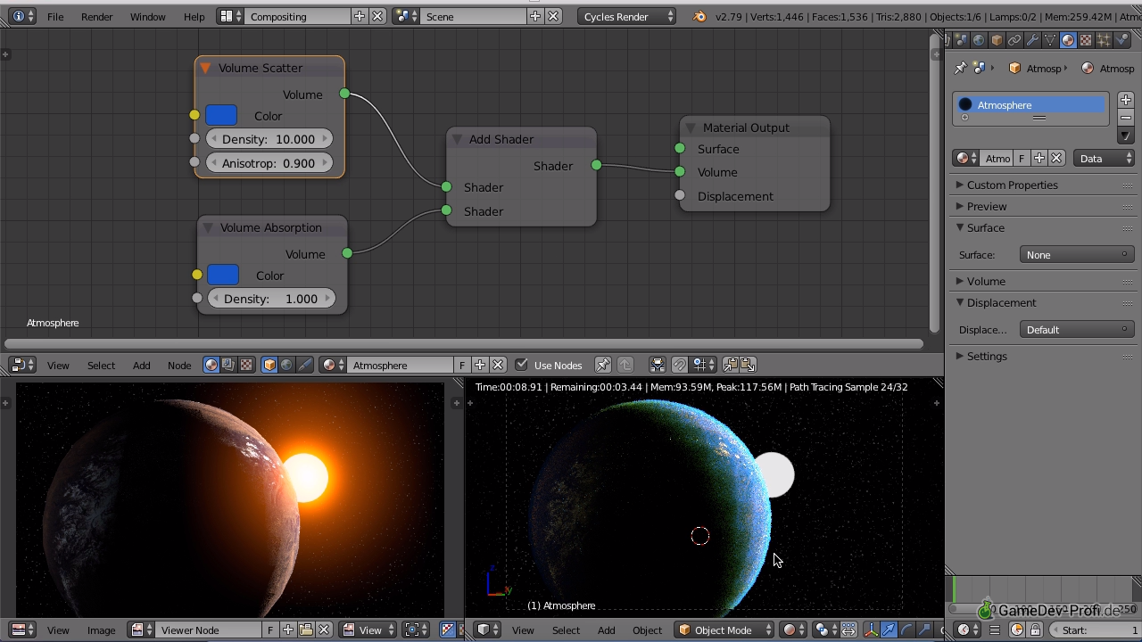Open the mesh Data triangle properties tab

click(1050, 40)
